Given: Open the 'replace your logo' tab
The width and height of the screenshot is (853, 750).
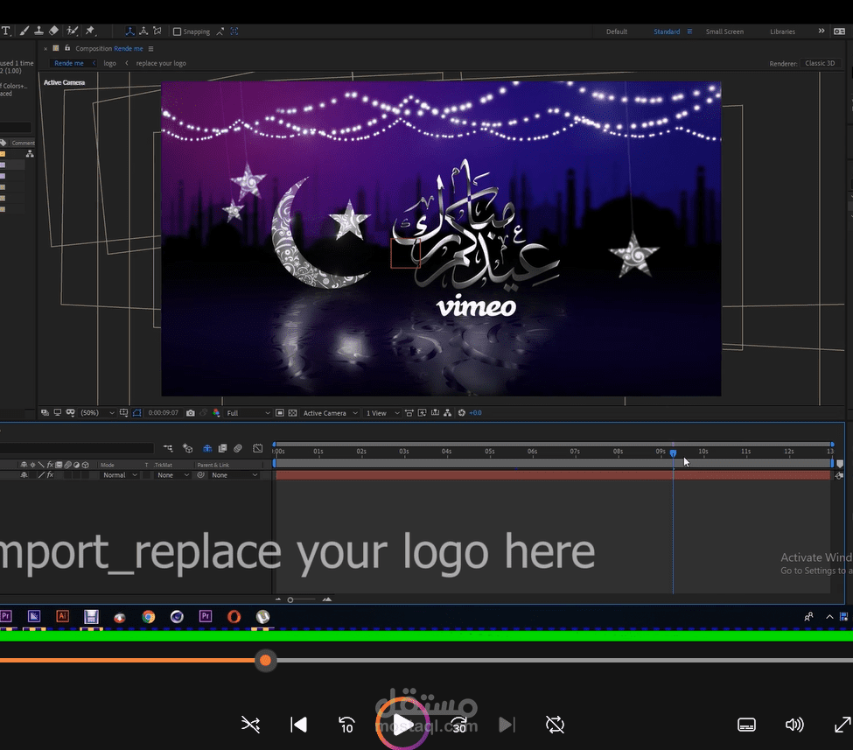Looking at the screenshot, I should click(161, 63).
